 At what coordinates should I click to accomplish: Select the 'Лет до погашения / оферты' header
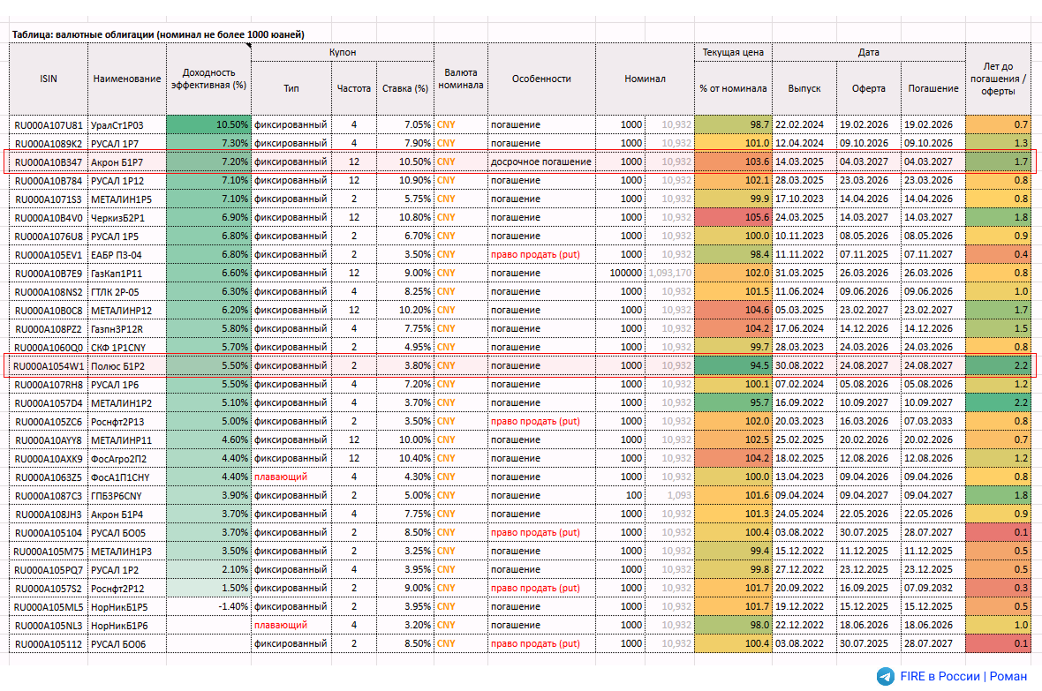point(998,79)
